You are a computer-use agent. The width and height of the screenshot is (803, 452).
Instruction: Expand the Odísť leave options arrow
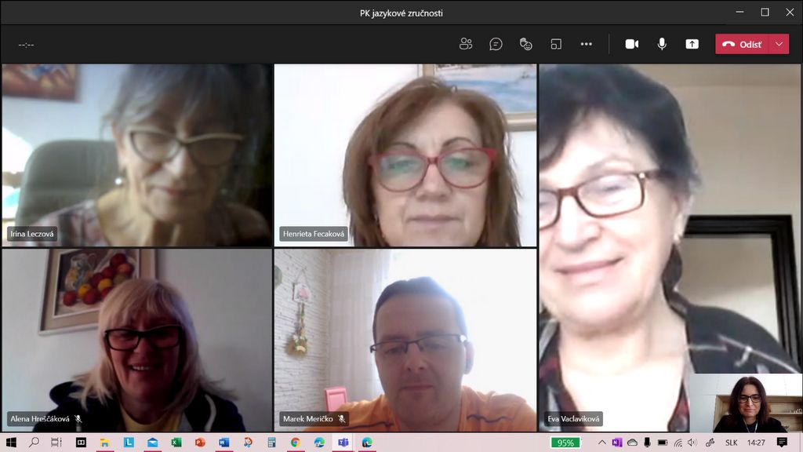(x=779, y=44)
